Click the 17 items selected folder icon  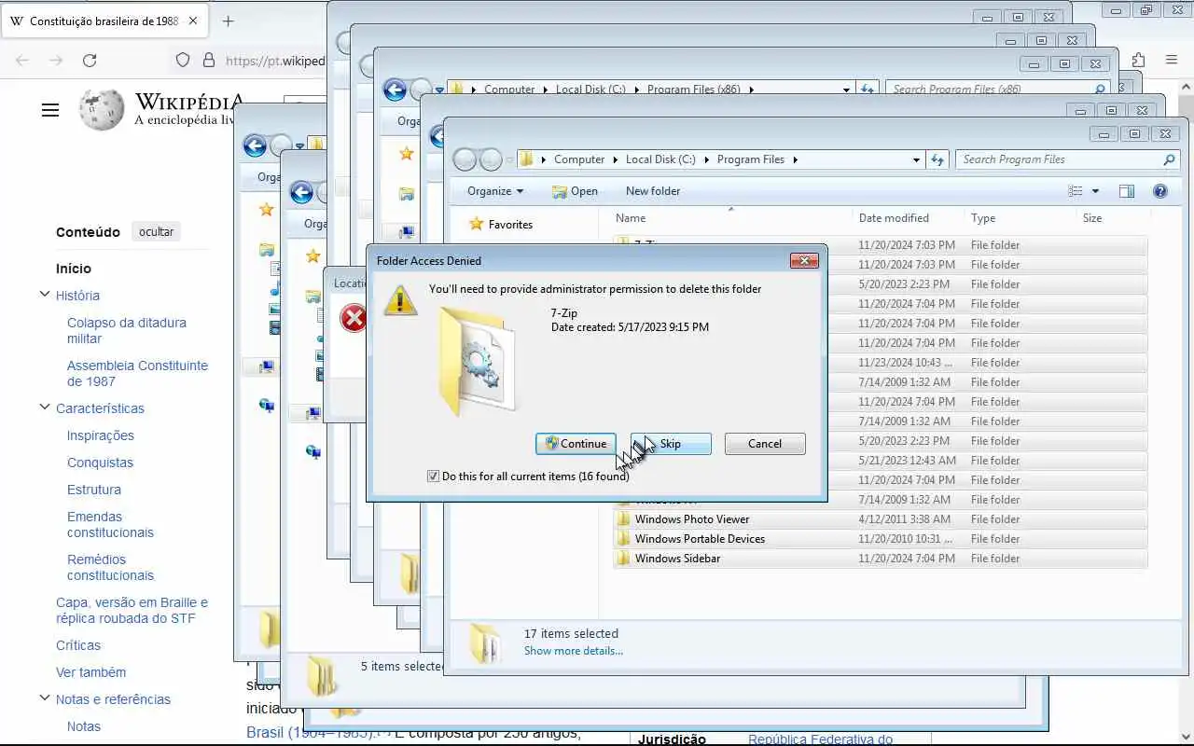click(485, 642)
